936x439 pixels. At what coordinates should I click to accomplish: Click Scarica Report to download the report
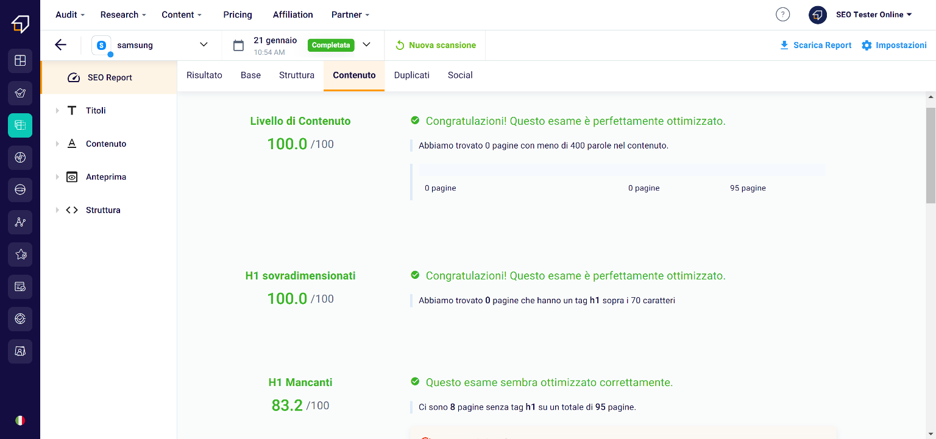tap(816, 45)
